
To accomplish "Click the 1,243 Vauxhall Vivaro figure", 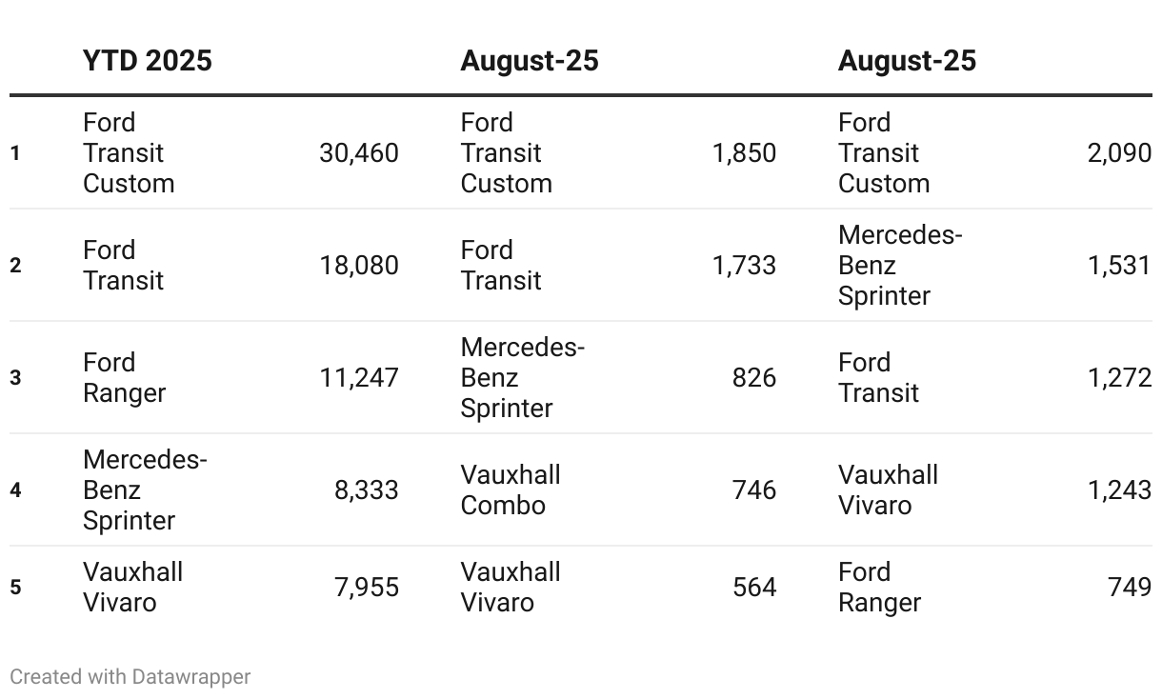I will pos(1119,490).
